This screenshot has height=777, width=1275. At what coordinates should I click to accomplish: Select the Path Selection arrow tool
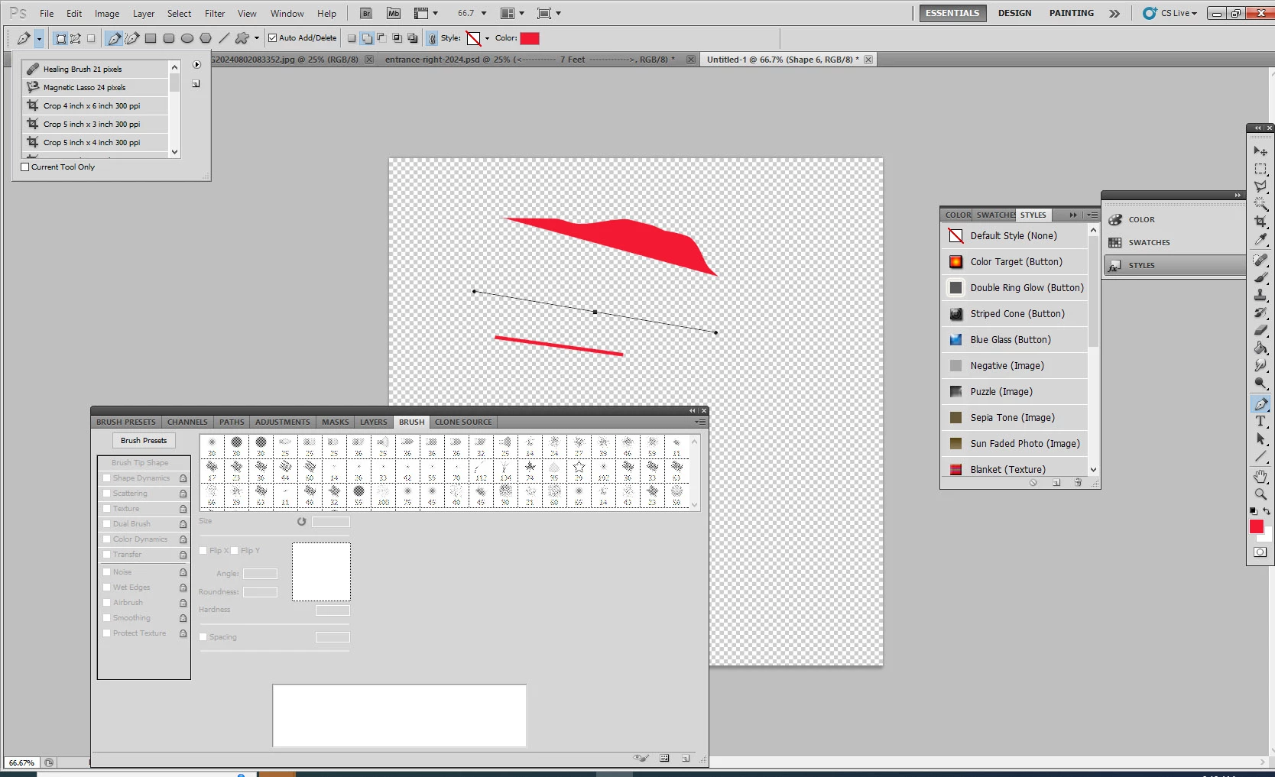tap(1260, 439)
